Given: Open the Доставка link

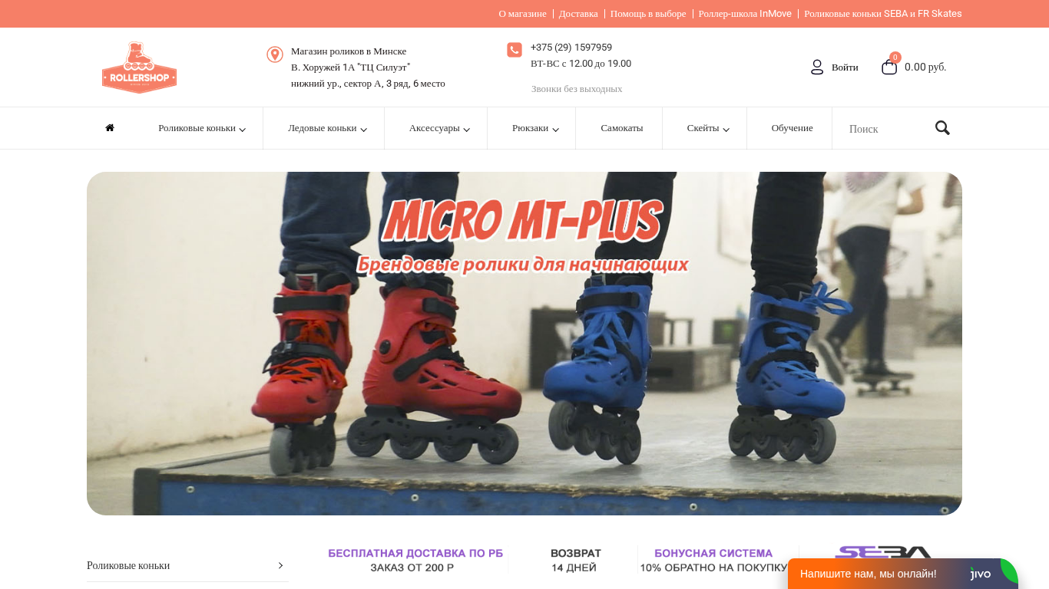Looking at the screenshot, I should (578, 14).
